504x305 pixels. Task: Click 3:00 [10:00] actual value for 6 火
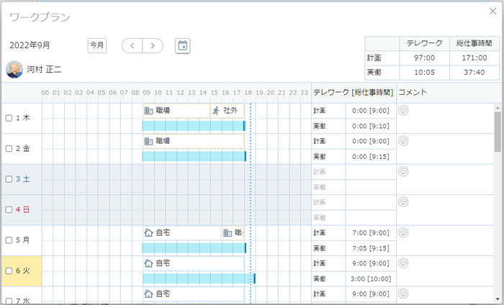coord(371,279)
